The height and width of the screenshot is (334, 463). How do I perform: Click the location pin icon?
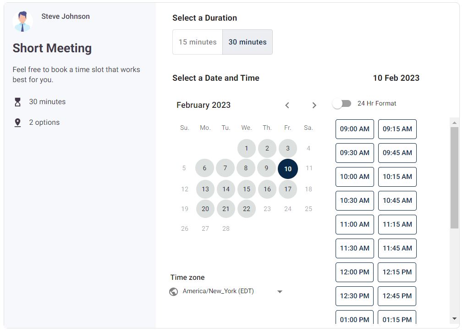click(x=18, y=122)
